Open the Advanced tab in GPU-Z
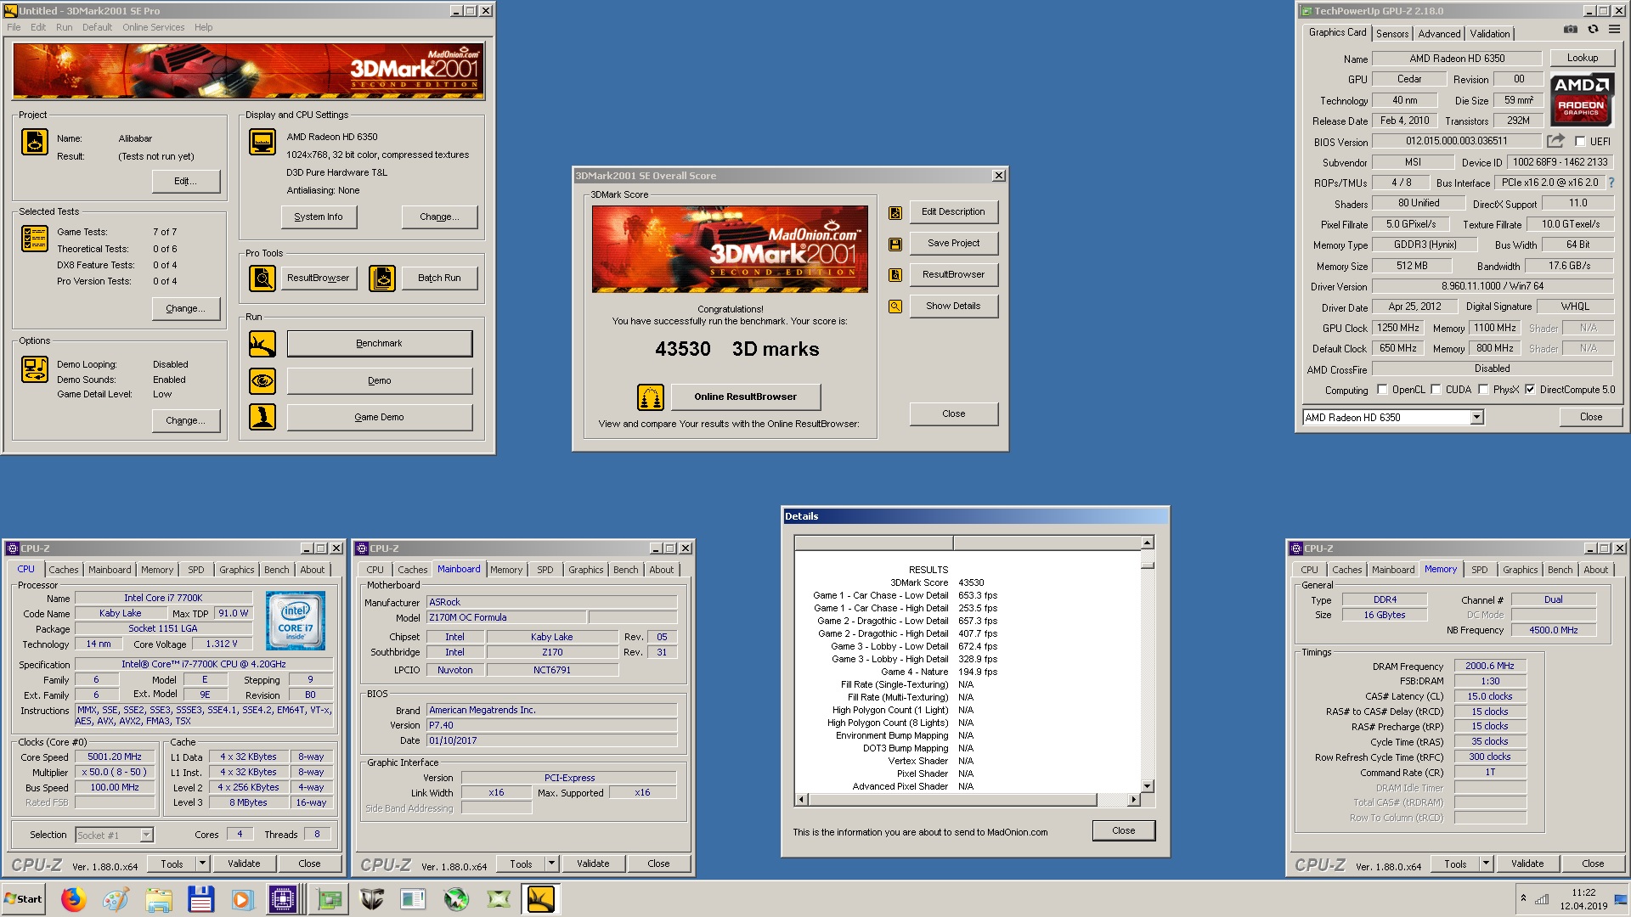The width and height of the screenshot is (1631, 917). click(1439, 34)
